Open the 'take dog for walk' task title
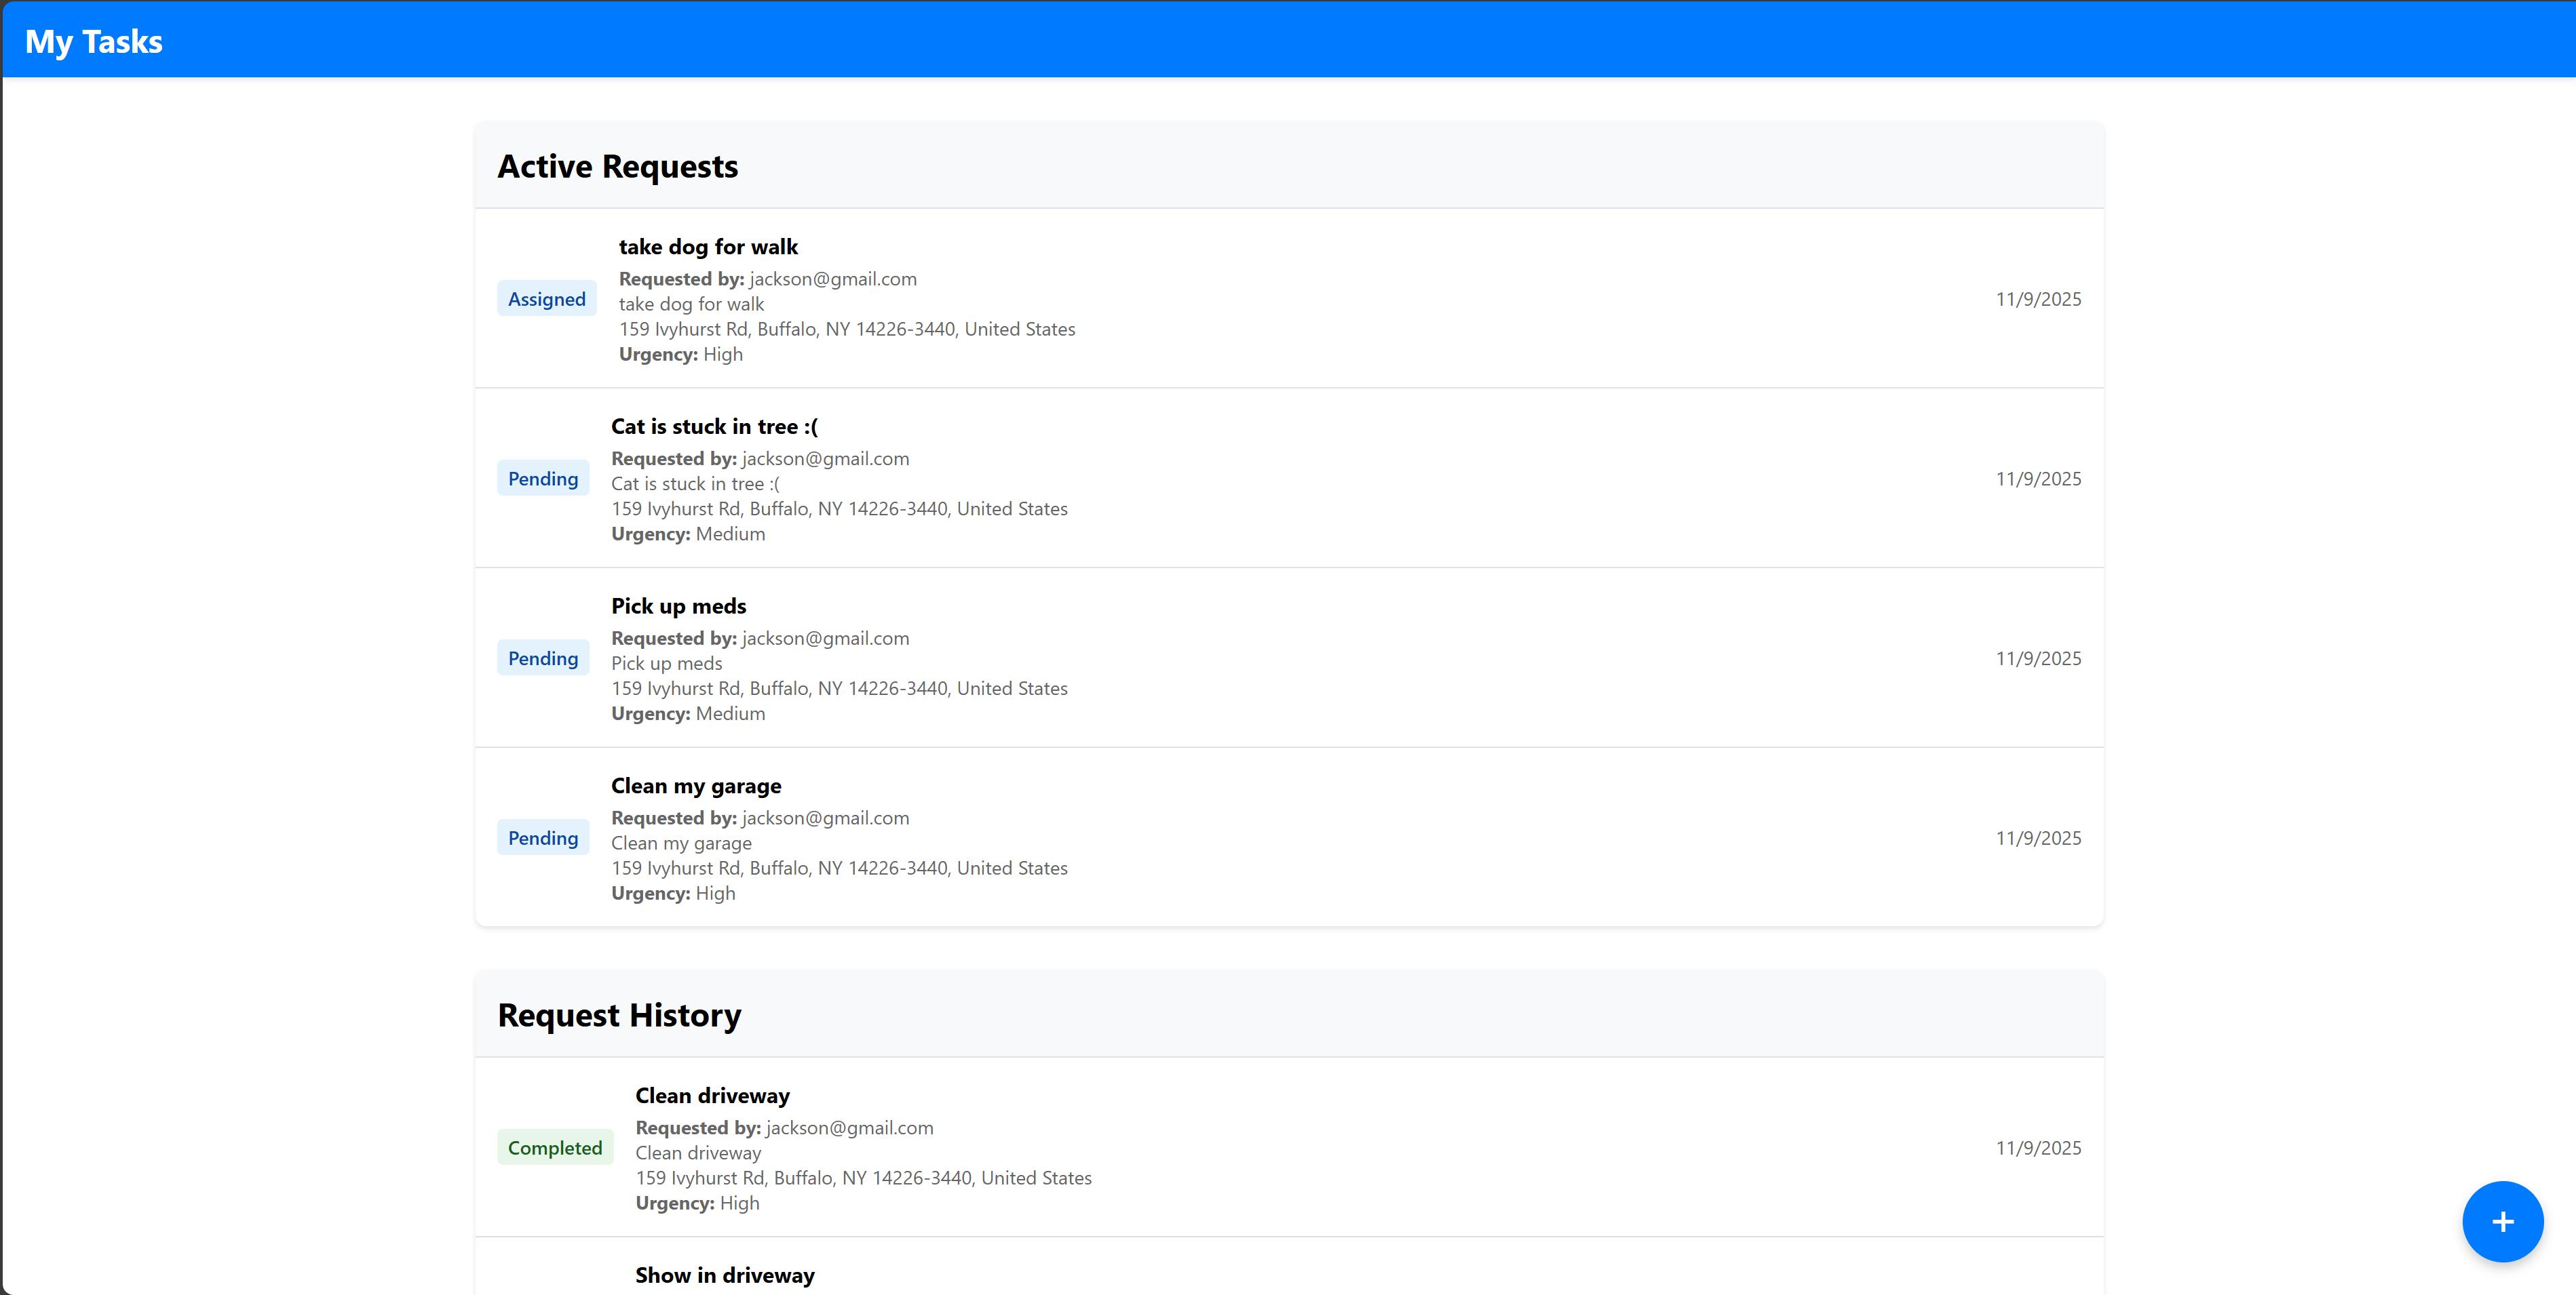Image resolution: width=2576 pixels, height=1295 pixels. click(x=707, y=247)
